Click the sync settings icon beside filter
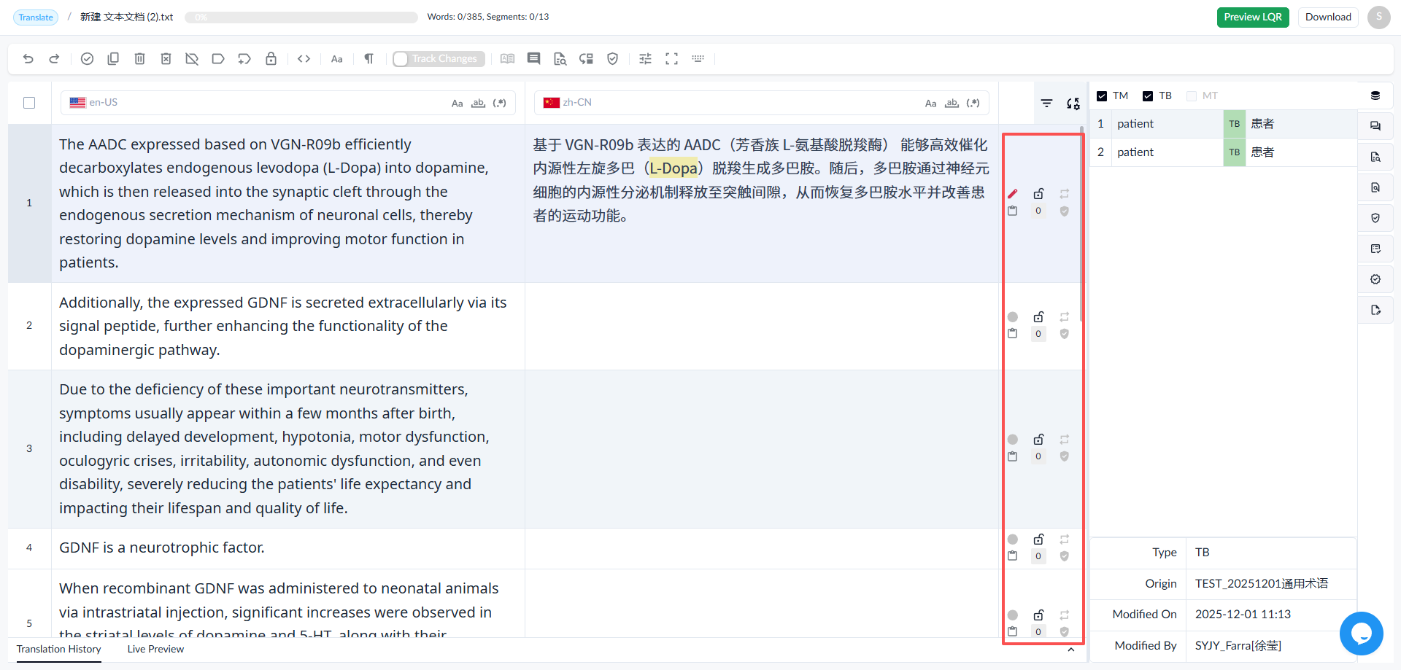The image size is (1401, 670). [x=1073, y=104]
